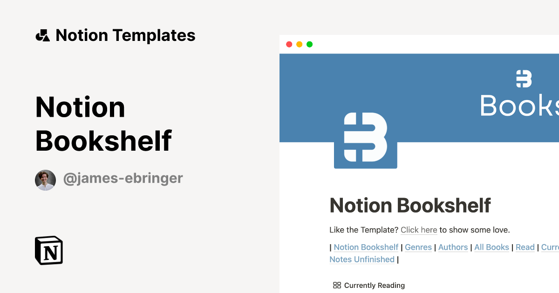The width and height of the screenshot is (559, 293).
Task: Open the All Books link
Action: pos(491,247)
